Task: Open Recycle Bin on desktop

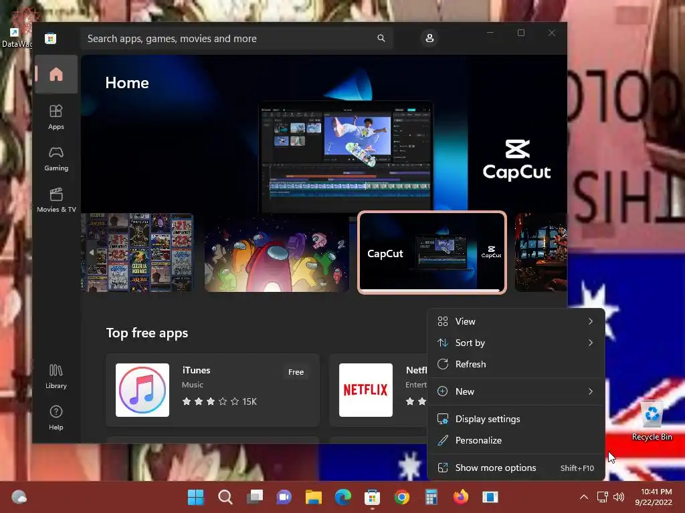Action: 652,420
